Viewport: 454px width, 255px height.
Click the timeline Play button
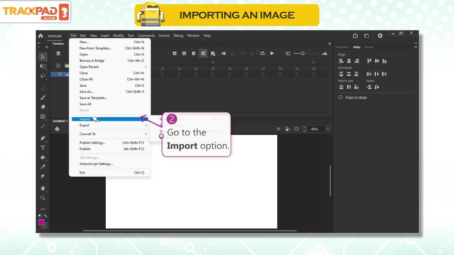272,53
